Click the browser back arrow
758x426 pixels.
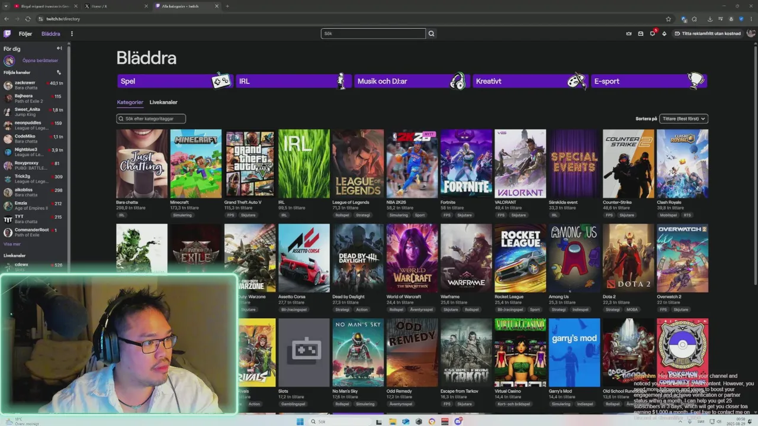(x=7, y=19)
